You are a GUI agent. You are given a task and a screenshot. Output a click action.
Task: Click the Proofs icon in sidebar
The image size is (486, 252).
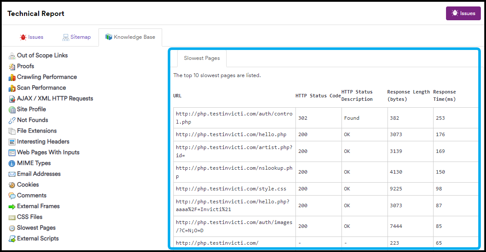click(x=12, y=66)
